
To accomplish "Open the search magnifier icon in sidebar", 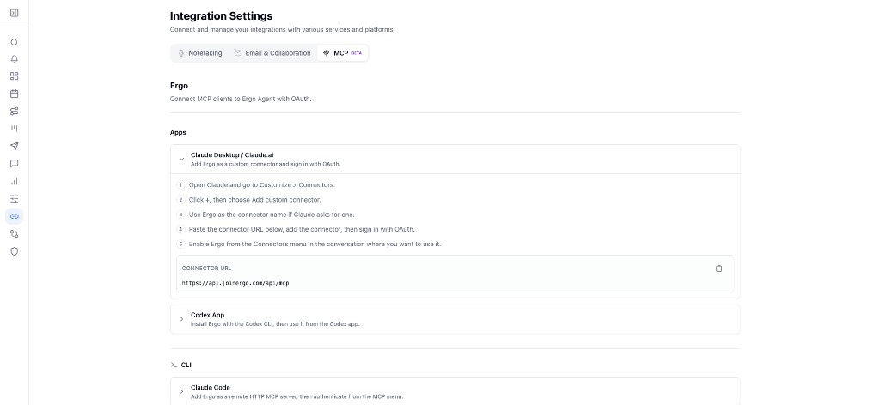I will click(x=15, y=42).
